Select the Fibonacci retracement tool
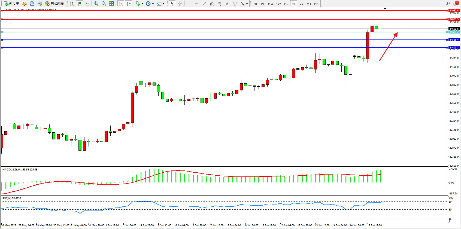 click(x=219, y=4)
